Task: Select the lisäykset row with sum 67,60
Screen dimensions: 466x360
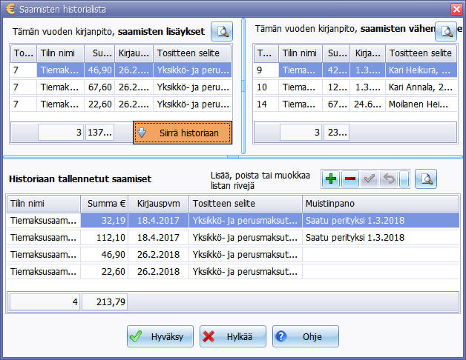Action: point(121,87)
